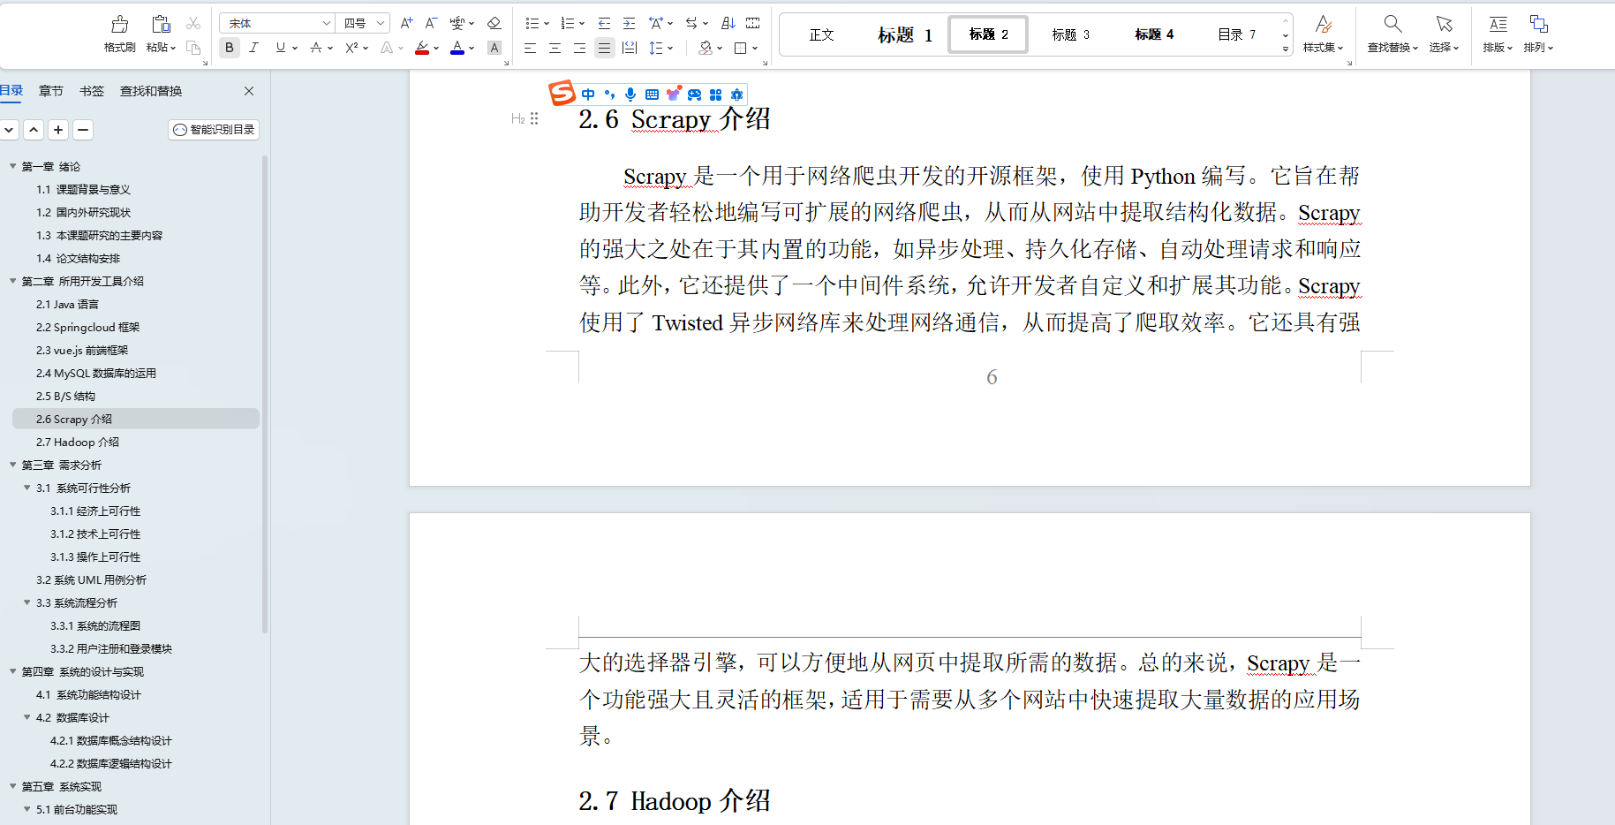This screenshot has width=1615, height=825.
Task: Click the 智能识别目录 button
Action: 214,130
